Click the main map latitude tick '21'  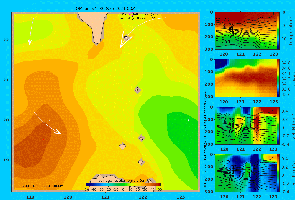coord(6,80)
